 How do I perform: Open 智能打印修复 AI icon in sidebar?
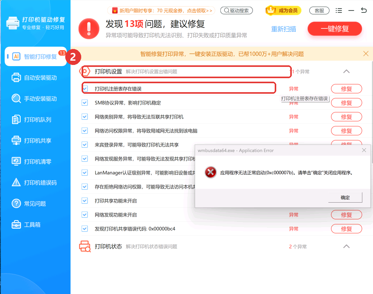point(16,56)
